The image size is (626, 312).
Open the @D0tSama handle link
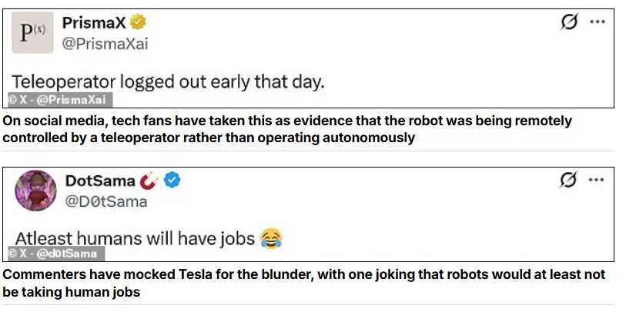[104, 201]
